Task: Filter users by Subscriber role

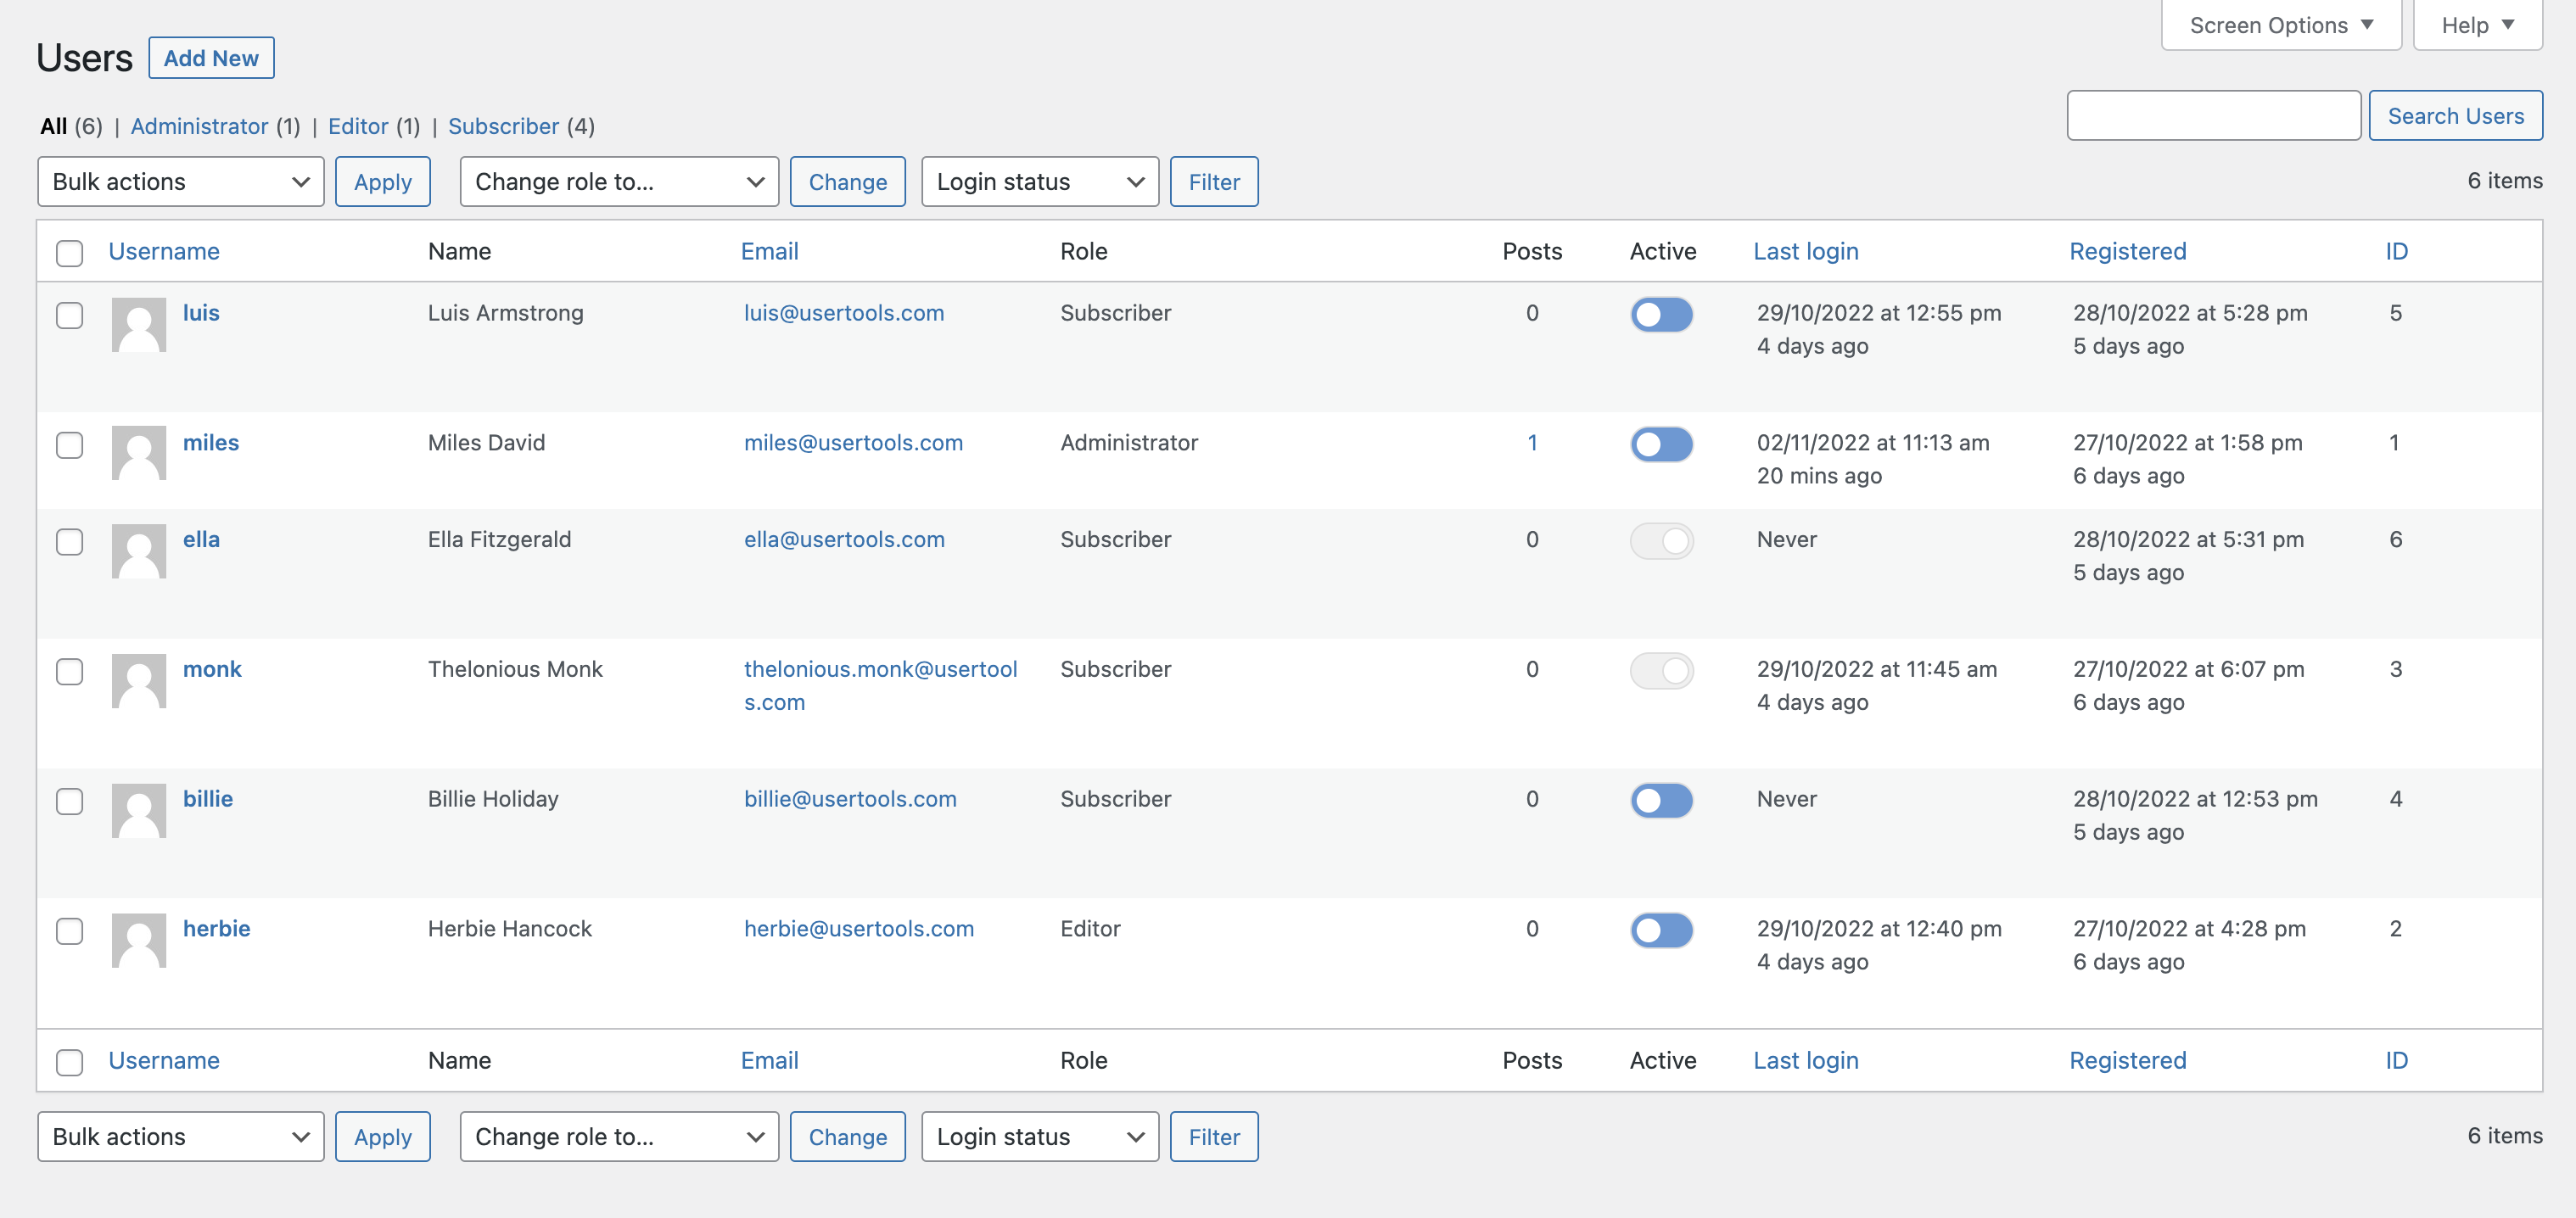Action: click(x=503, y=126)
